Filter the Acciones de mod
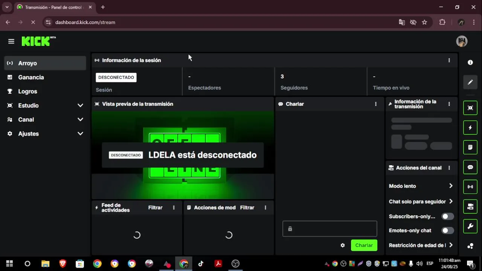Viewport: 482px width, 271px height. [247, 208]
